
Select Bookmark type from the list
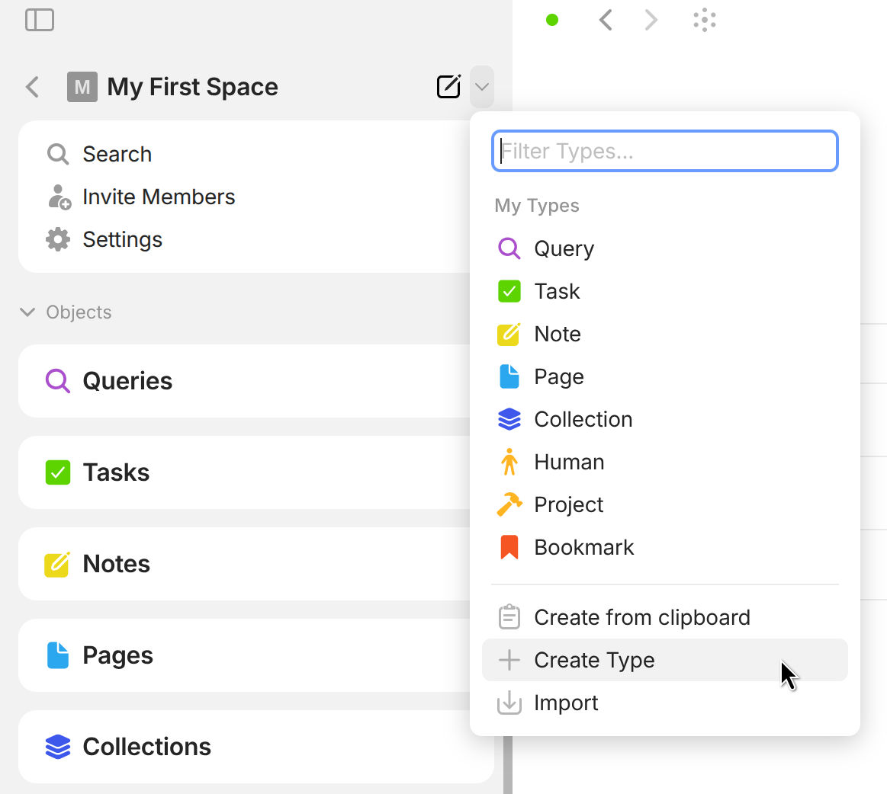[583, 547]
